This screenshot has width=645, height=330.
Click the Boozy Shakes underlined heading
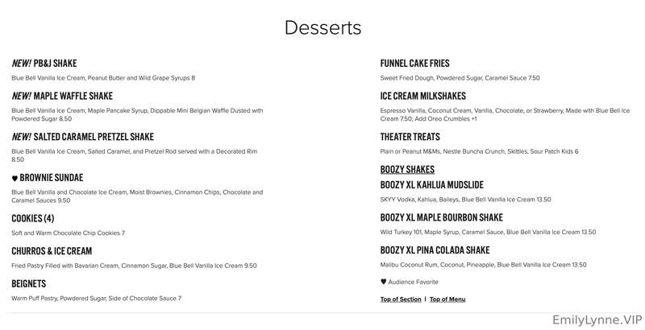pyautogui.click(x=407, y=170)
